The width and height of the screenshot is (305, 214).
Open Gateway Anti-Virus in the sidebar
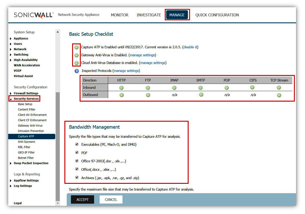30,126
